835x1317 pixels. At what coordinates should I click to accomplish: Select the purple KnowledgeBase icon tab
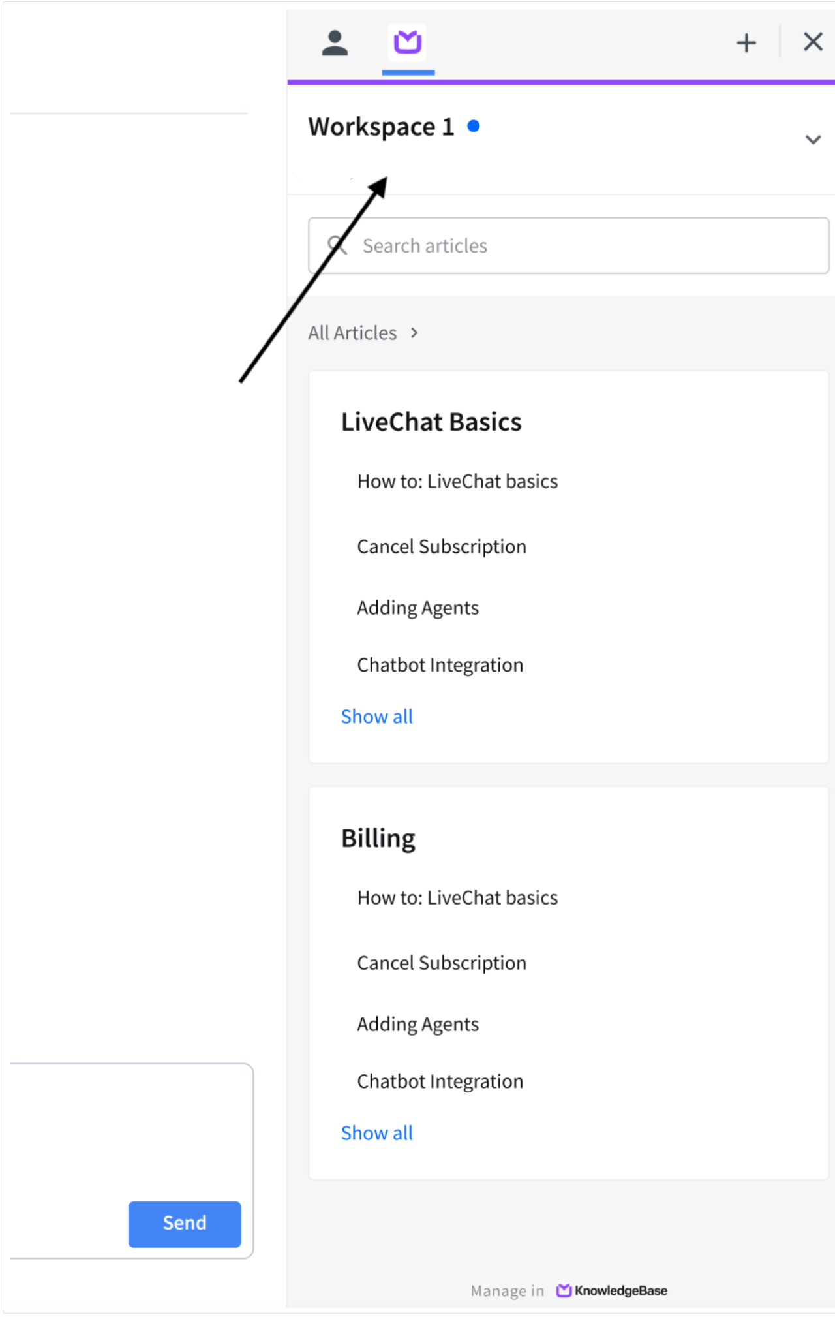pyautogui.click(x=408, y=43)
